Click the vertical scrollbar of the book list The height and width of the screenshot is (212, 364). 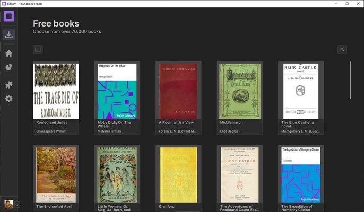click(x=350, y=80)
